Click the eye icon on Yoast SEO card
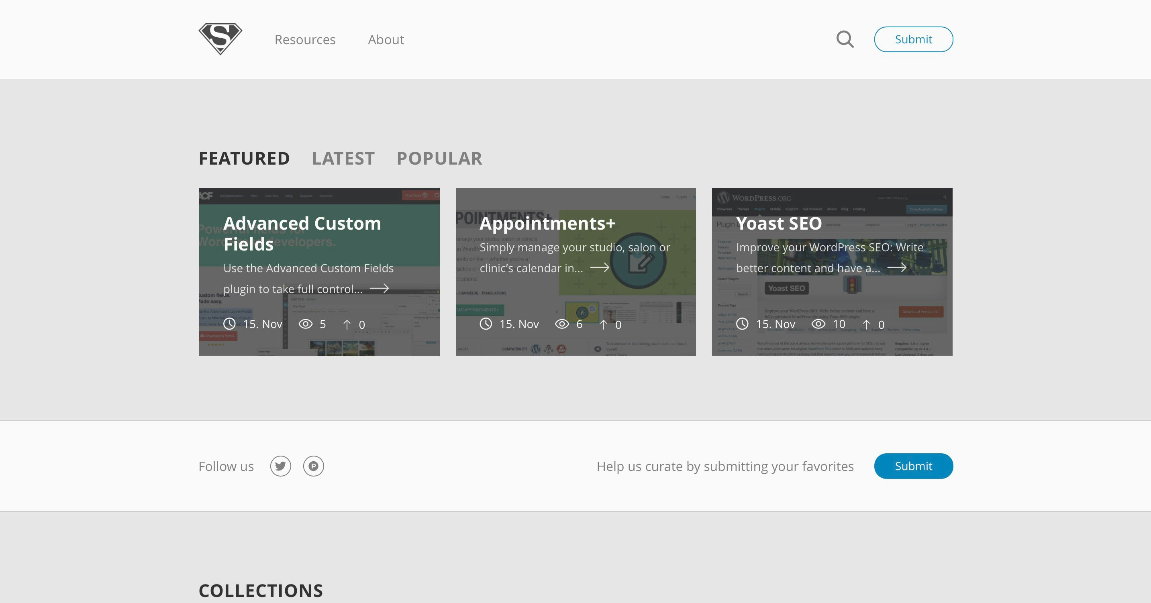Viewport: 1151px width, 603px height. (818, 324)
